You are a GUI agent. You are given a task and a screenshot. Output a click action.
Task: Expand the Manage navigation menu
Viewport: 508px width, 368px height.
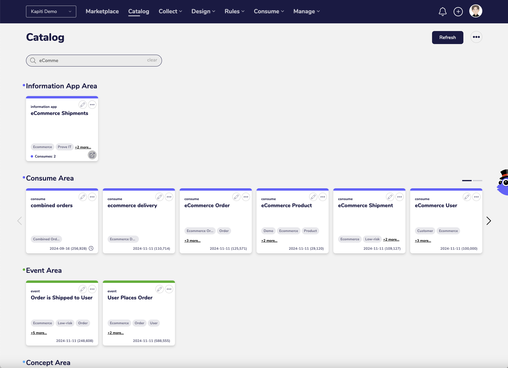(x=306, y=11)
